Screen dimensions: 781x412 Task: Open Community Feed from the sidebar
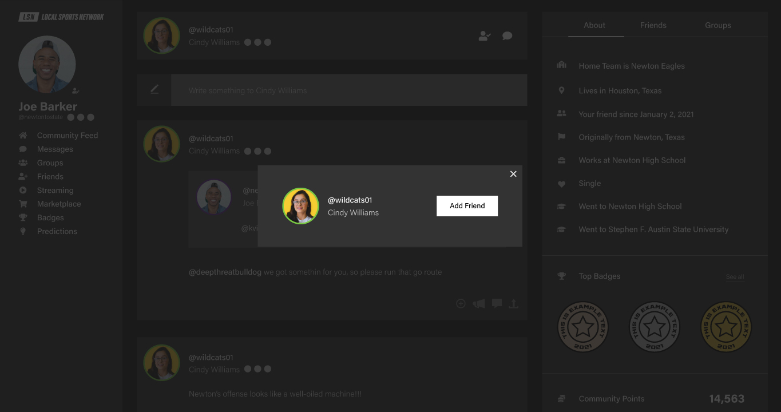tap(67, 136)
